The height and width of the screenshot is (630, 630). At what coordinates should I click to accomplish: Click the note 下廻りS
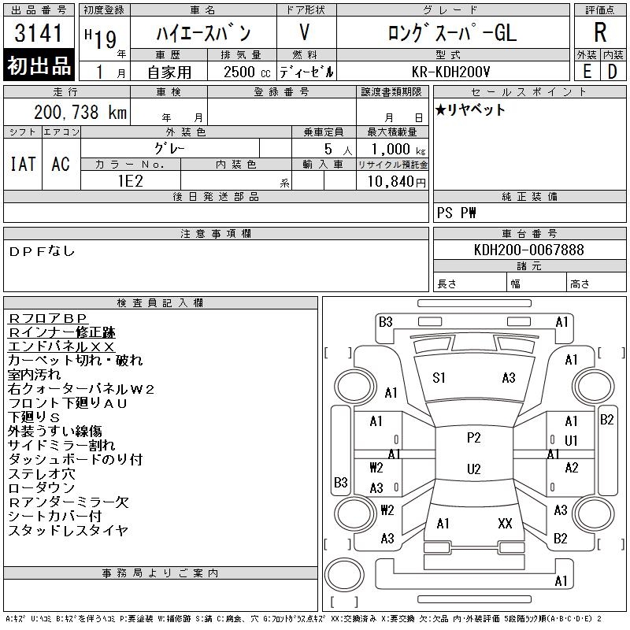pos(34,417)
